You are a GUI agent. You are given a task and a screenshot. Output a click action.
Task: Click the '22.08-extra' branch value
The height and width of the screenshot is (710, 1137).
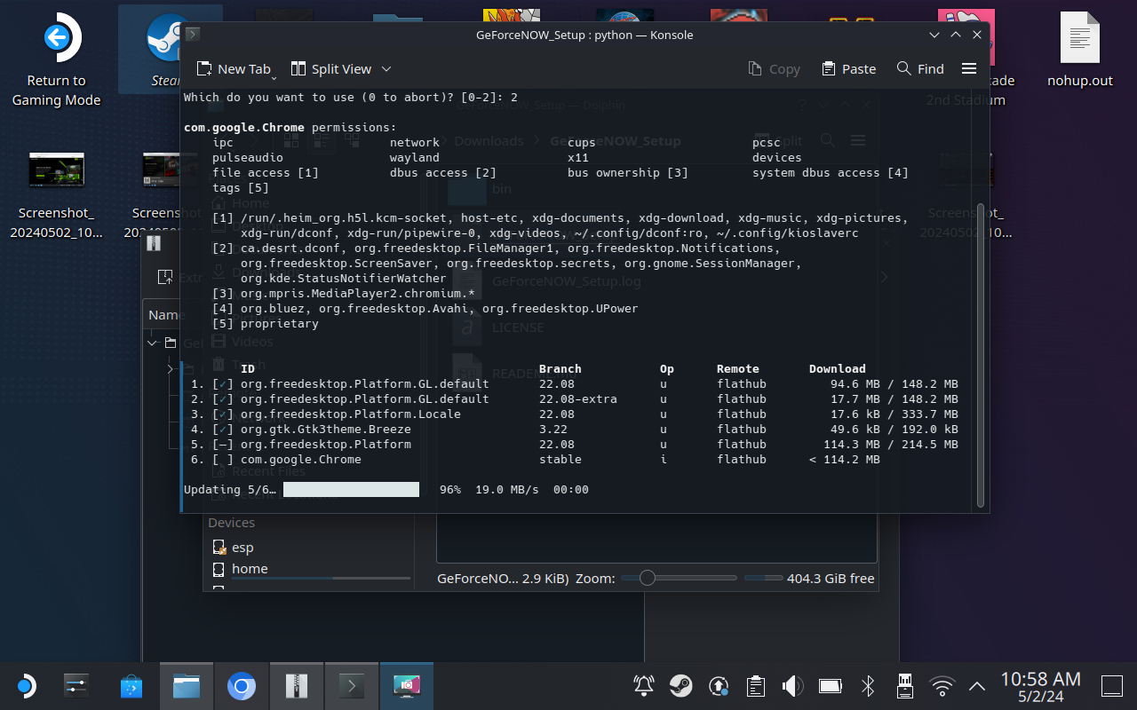(577, 399)
